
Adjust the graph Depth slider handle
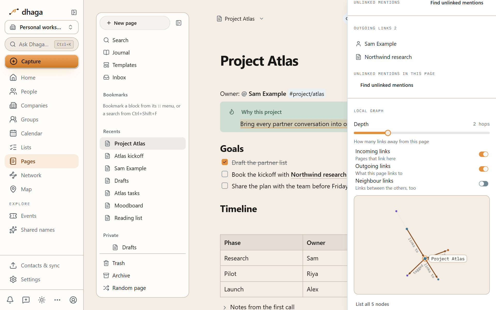pyautogui.click(x=388, y=133)
